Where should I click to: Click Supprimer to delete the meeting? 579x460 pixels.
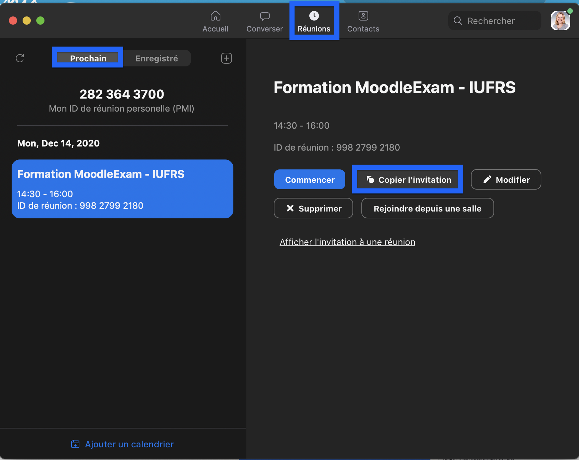coord(313,208)
